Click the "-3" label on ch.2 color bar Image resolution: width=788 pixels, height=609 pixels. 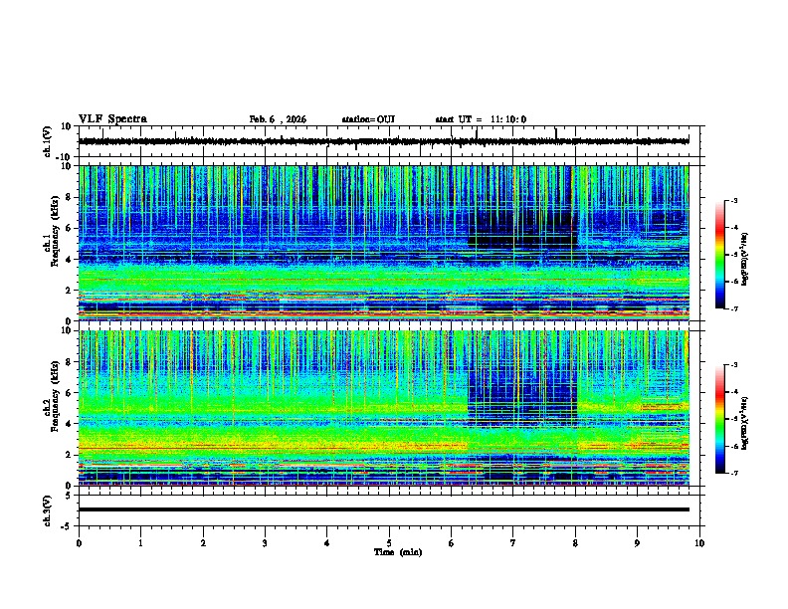coord(733,365)
